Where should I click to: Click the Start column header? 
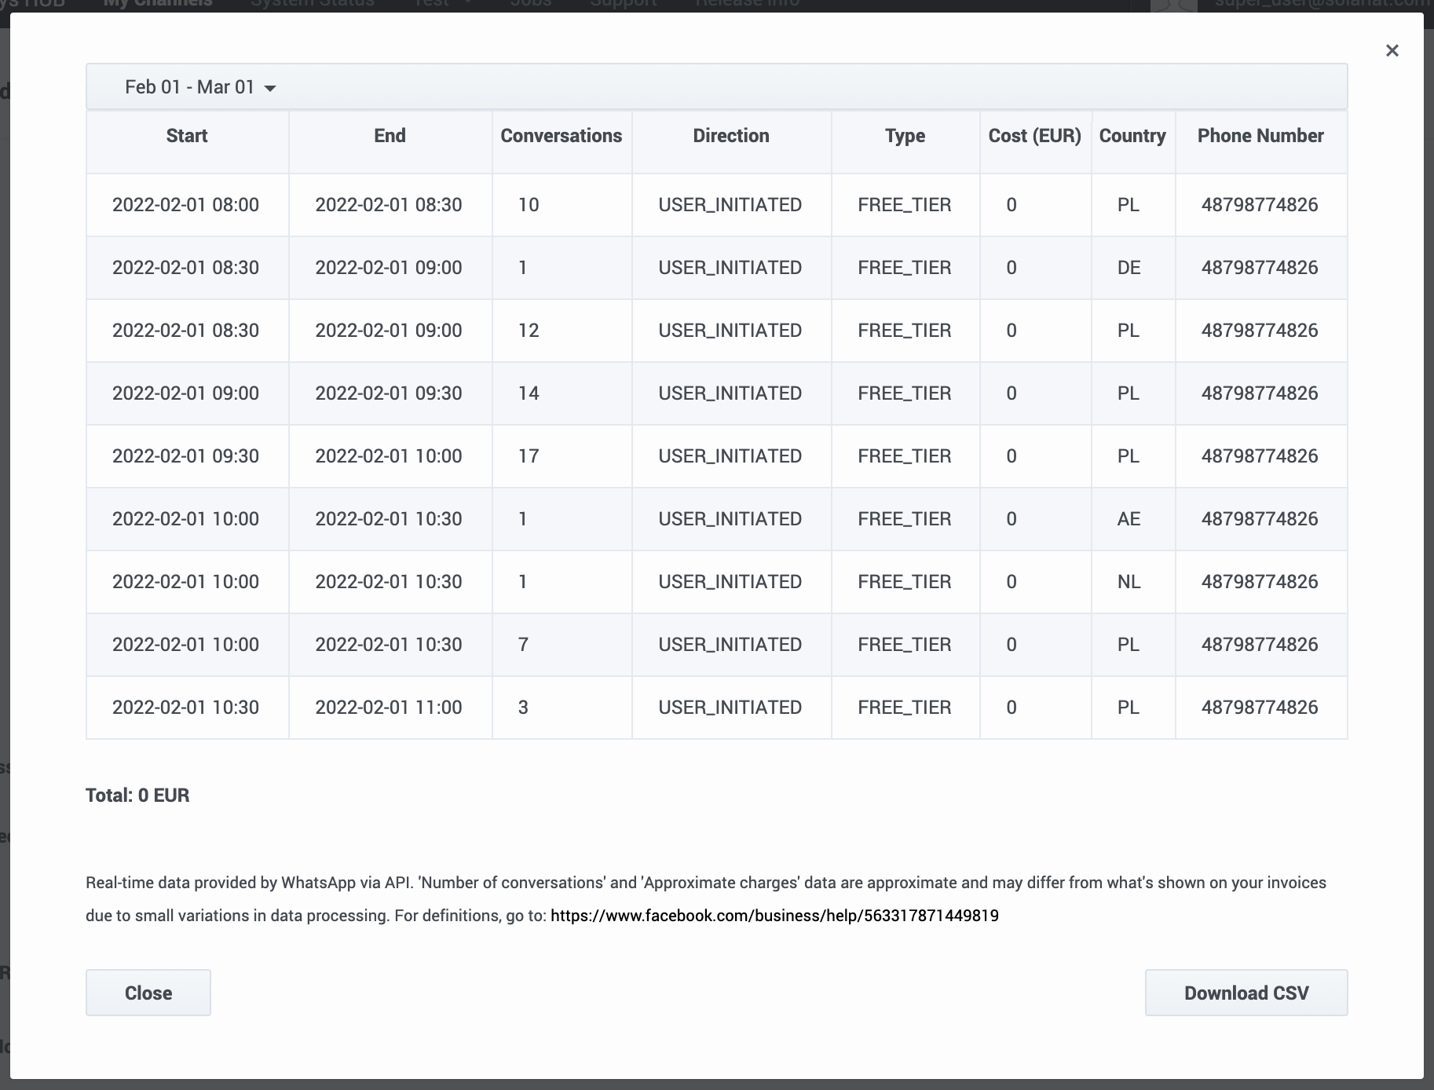pos(187,136)
